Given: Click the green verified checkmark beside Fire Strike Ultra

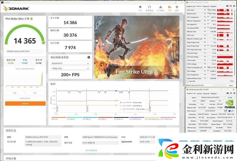Looking at the screenshot, I should 32,19.
